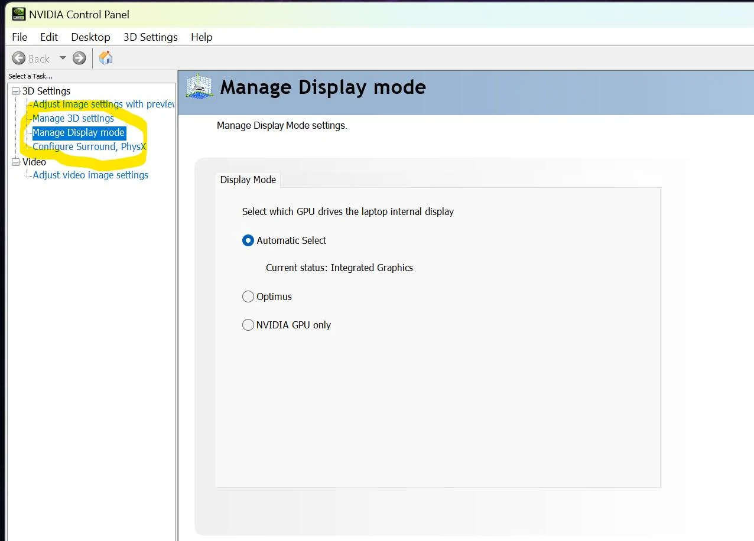Collapse the Video tree node
The height and width of the screenshot is (541, 754).
coord(15,162)
